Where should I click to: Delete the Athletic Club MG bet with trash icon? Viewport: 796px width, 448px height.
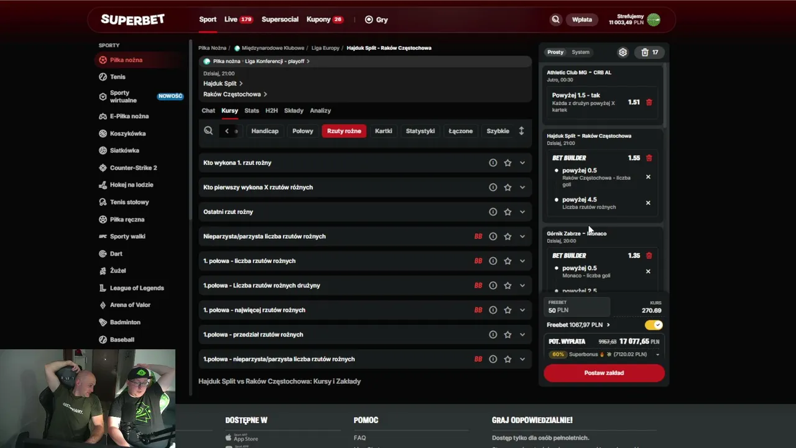(649, 102)
